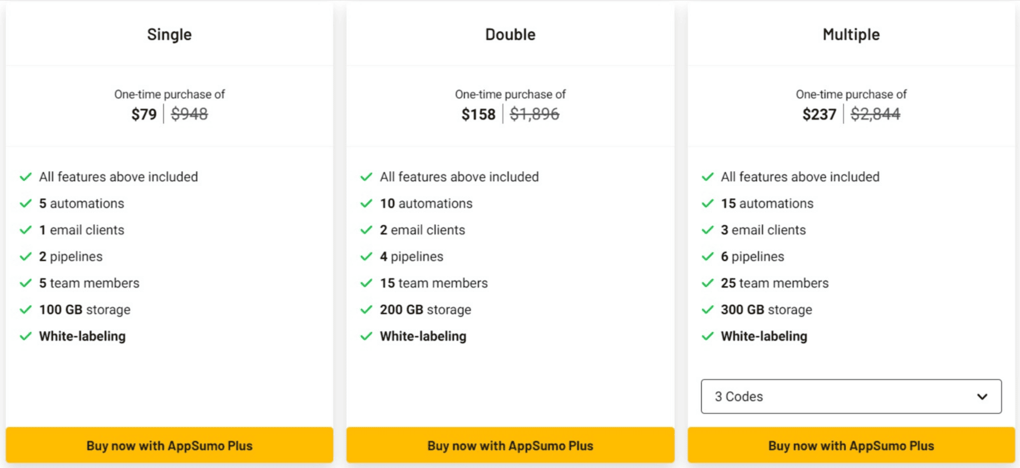Click checkmark next to 25 team members
This screenshot has height=468, width=1020.
(708, 283)
